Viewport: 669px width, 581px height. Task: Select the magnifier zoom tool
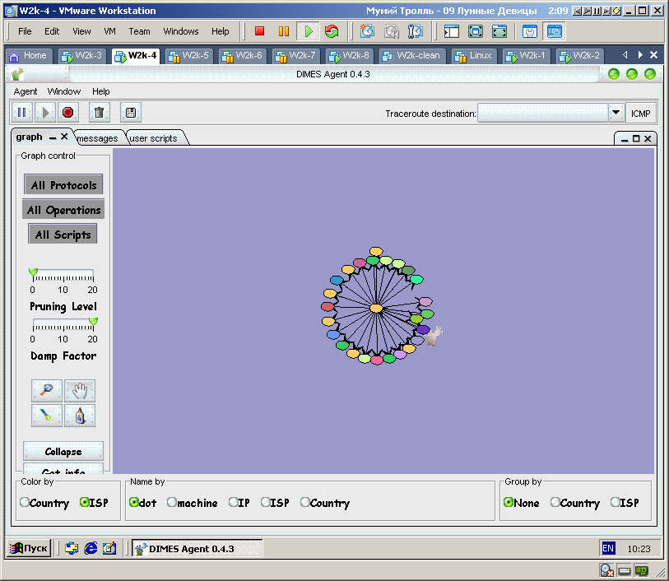(47, 391)
